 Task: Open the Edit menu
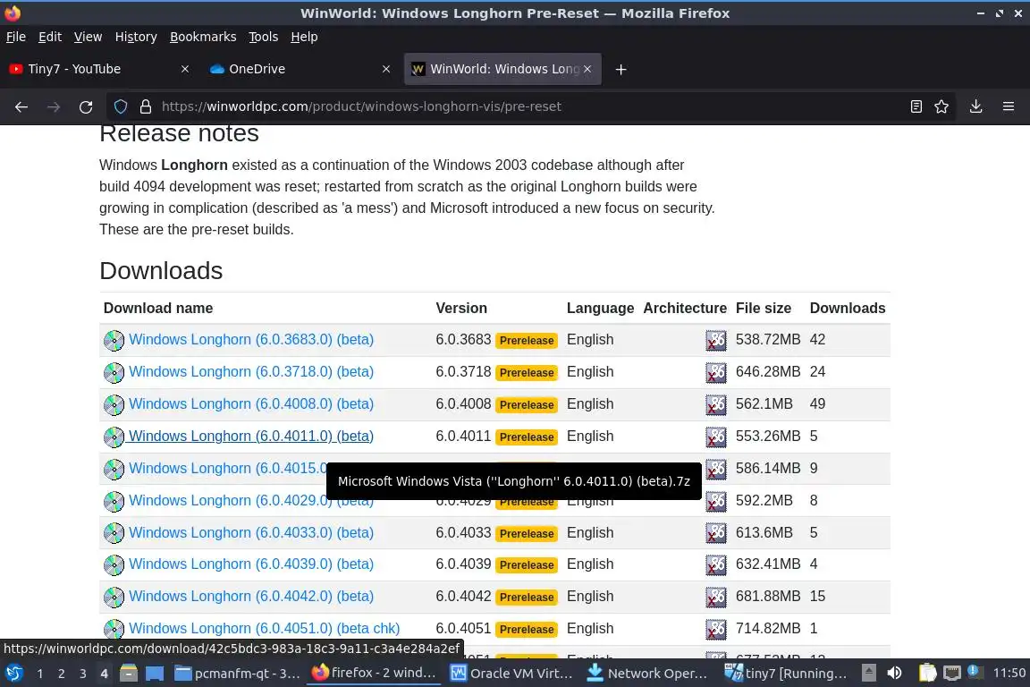[50, 37]
